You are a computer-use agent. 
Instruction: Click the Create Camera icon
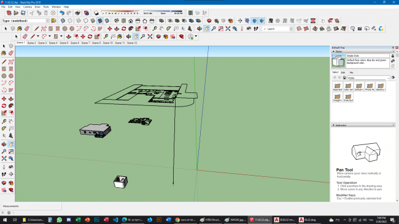coord(271,21)
